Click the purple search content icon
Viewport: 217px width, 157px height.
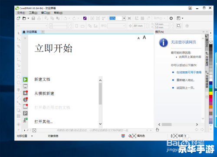point(85,18)
